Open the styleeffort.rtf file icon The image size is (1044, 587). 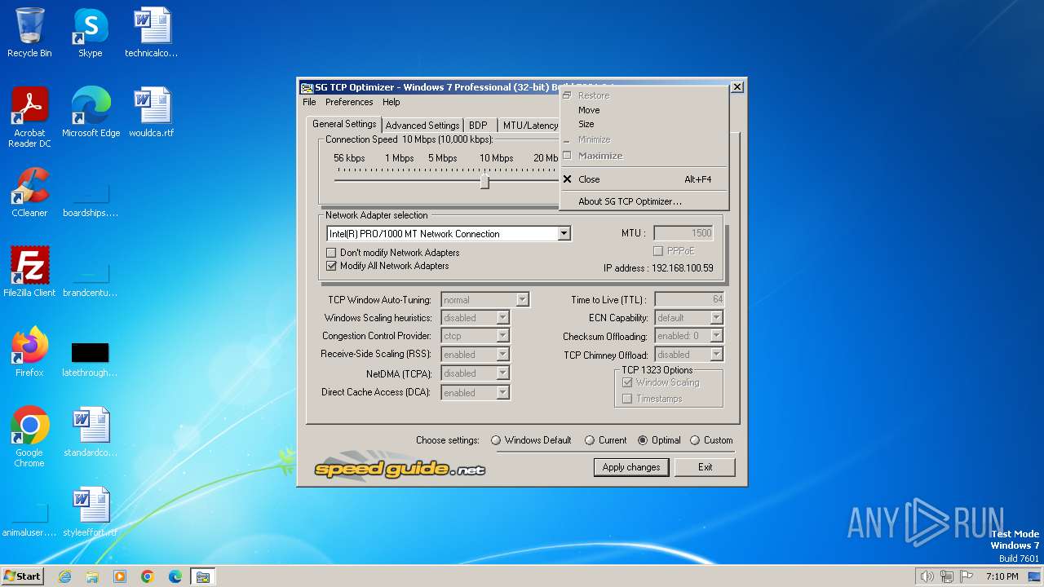point(90,512)
